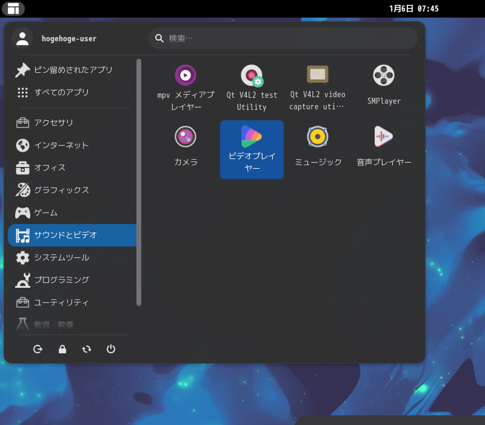
Task: Click inside the 検索 search field
Action: point(282,38)
